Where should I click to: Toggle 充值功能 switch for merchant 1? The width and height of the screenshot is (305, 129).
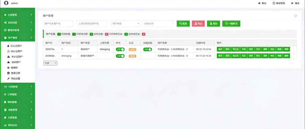(x=148, y=50)
